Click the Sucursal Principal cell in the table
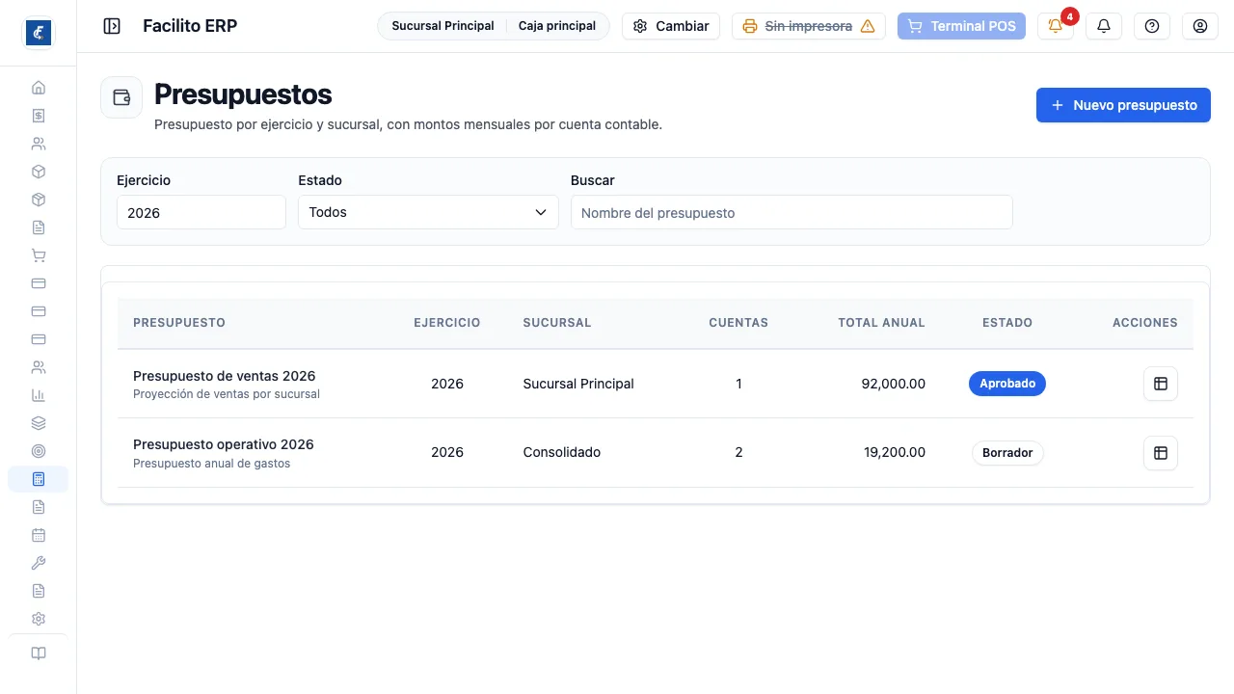Image resolution: width=1234 pixels, height=694 pixels. tap(578, 384)
